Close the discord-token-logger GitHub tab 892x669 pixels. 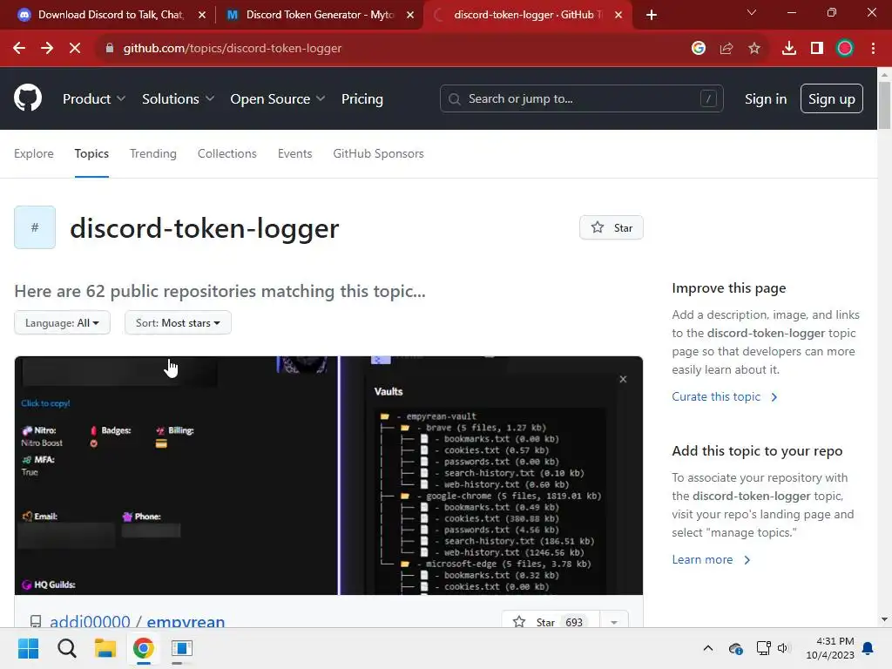tap(618, 15)
